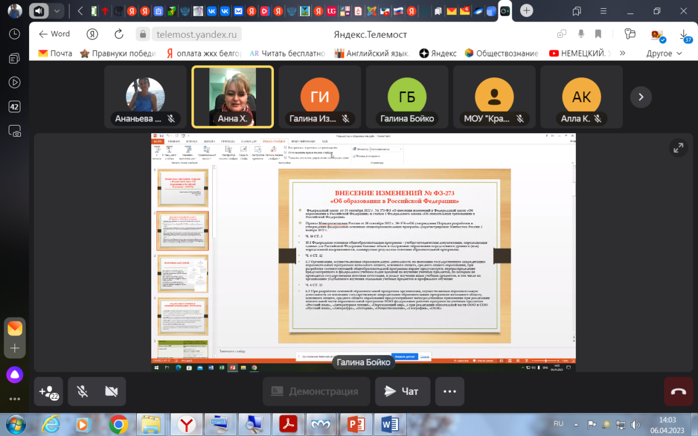The height and width of the screenshot is (436, 698).
Task: Expand shared screen to fullscreen
Action: pyautogui.click(x=678, y=148)
